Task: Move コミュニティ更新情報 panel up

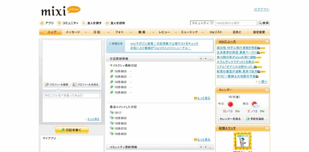Action: pos(201,147)
